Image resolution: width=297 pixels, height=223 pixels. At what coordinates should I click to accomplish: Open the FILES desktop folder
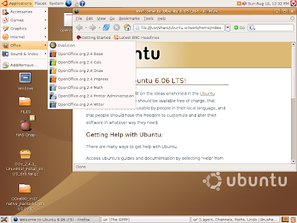(26, 105)
